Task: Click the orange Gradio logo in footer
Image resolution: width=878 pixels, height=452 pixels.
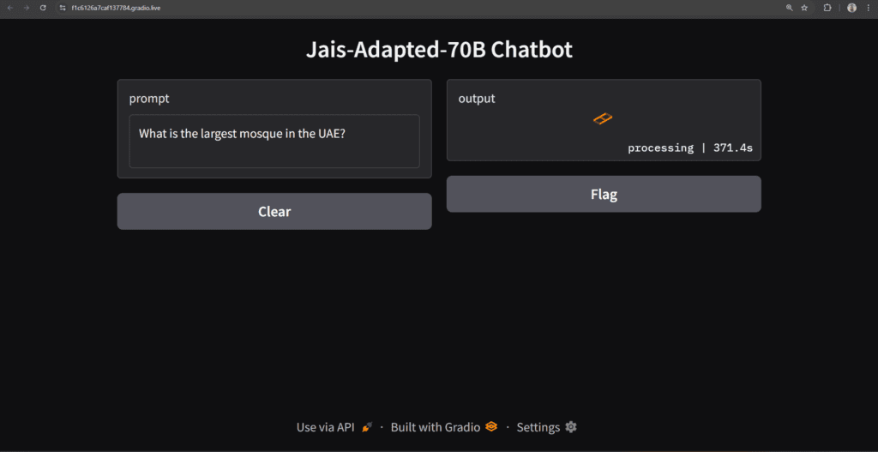Action: [x=491, y=427]
